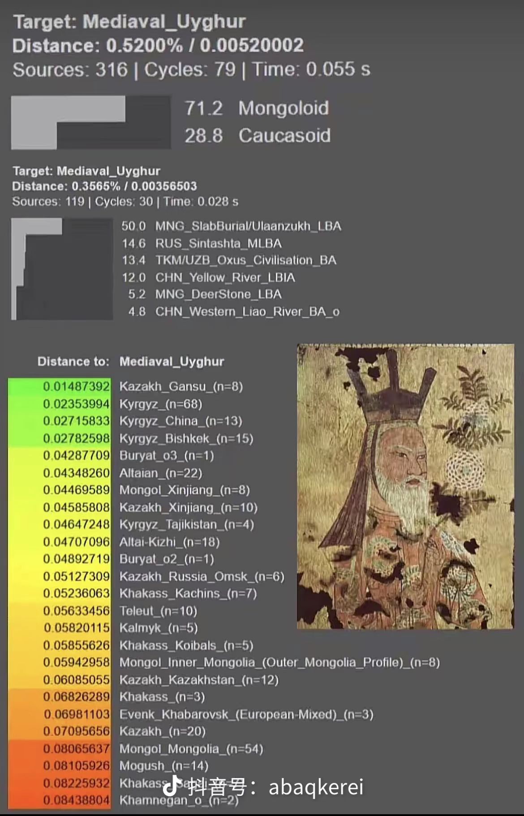Open the bearded king mural painting

coord(405,486)
